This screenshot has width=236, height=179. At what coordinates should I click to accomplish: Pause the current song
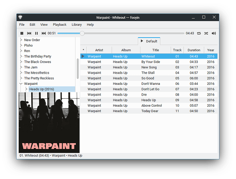coord(36,33)
